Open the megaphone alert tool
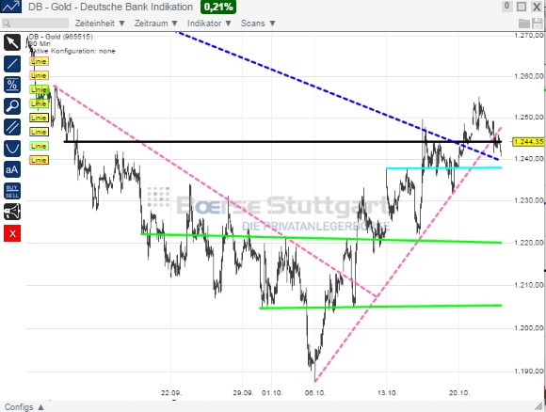 12,212
